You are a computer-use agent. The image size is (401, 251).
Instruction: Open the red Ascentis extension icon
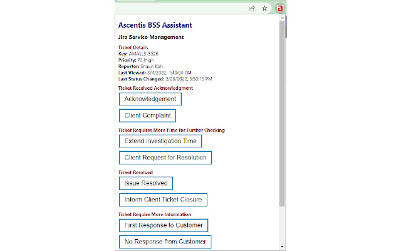click(280, 8)
